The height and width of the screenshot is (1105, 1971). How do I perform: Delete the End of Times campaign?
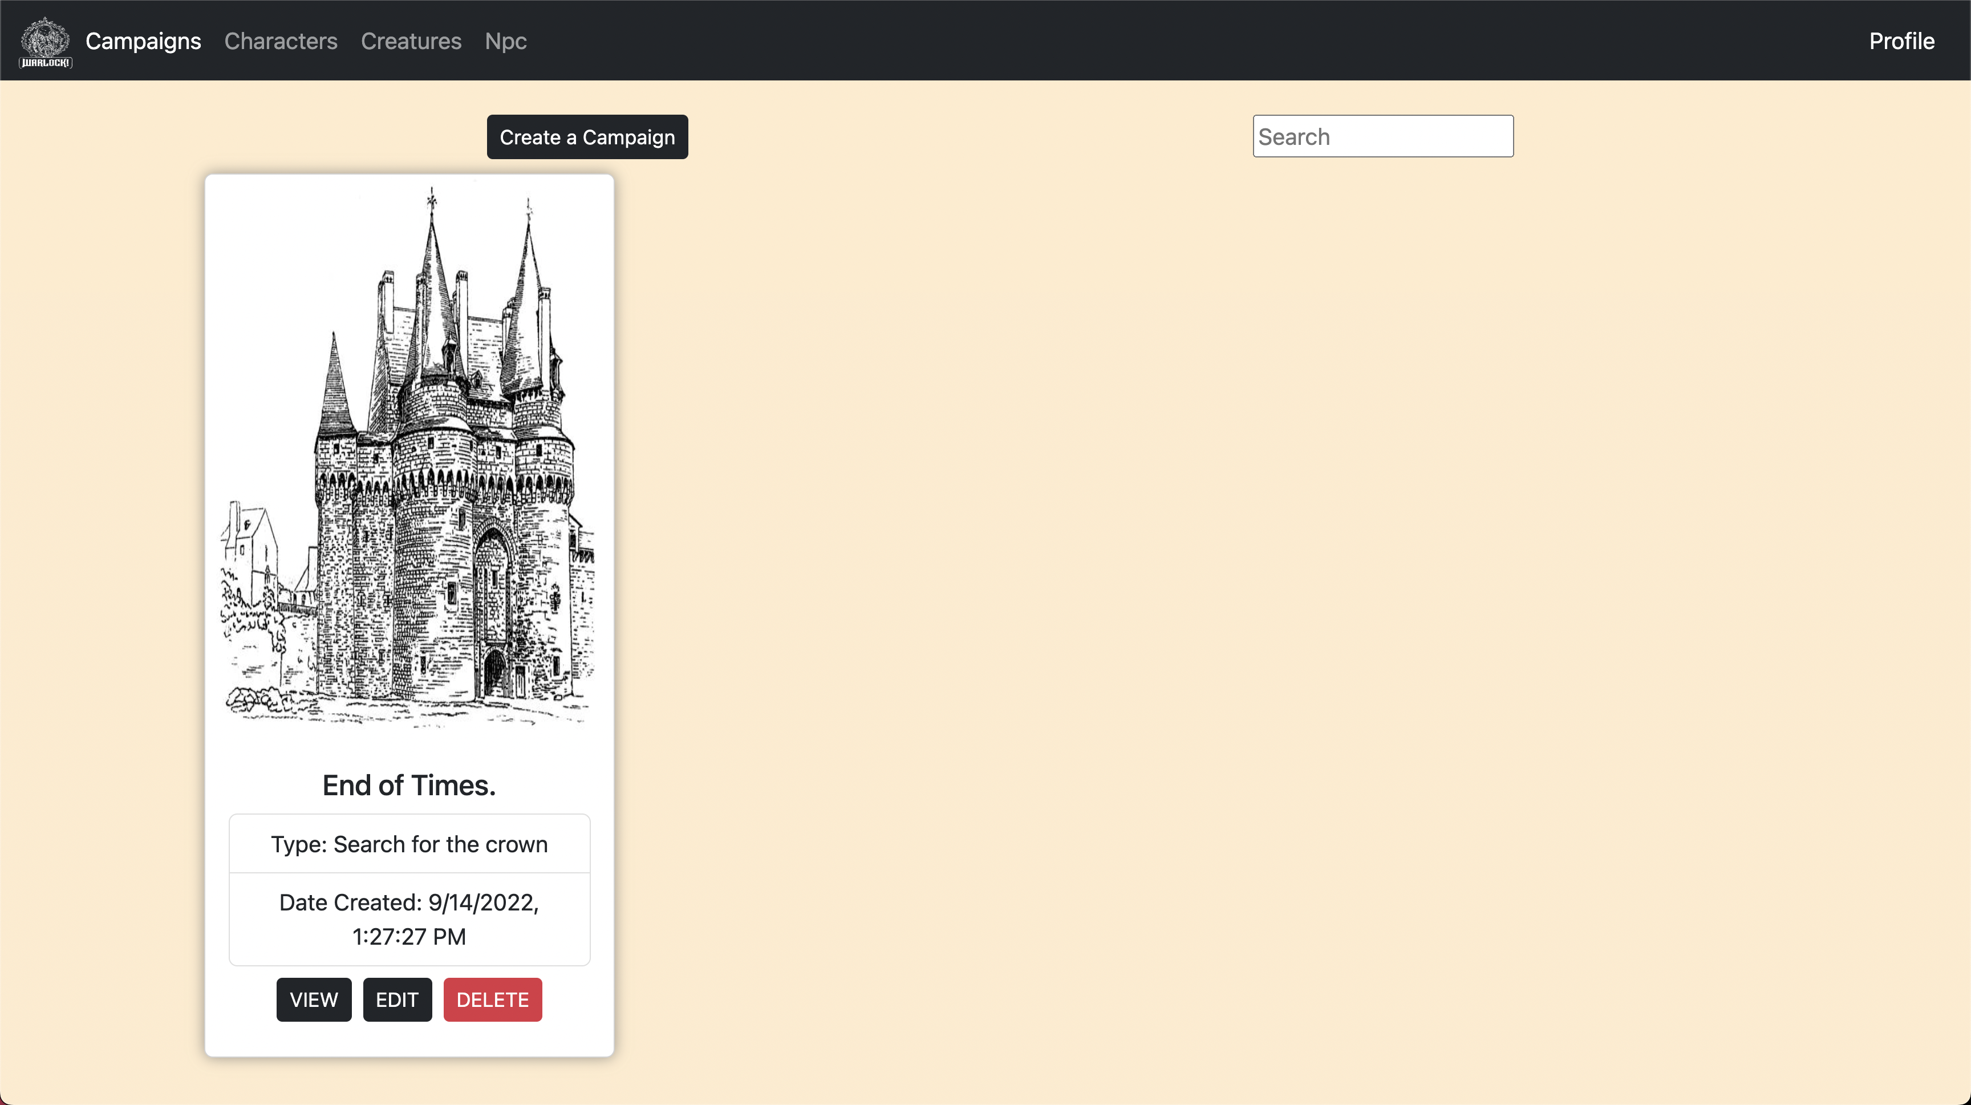coord(492,999)
